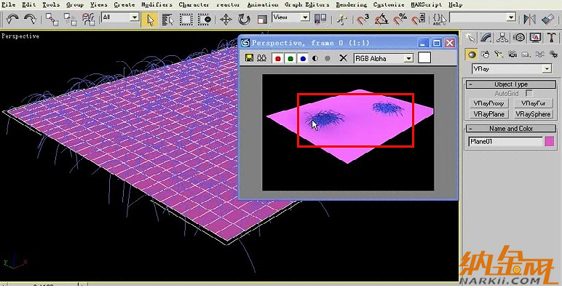Clone the rendered frame window
The width and height of the screenshot is (562, 288).
click(x=262, y=58)
